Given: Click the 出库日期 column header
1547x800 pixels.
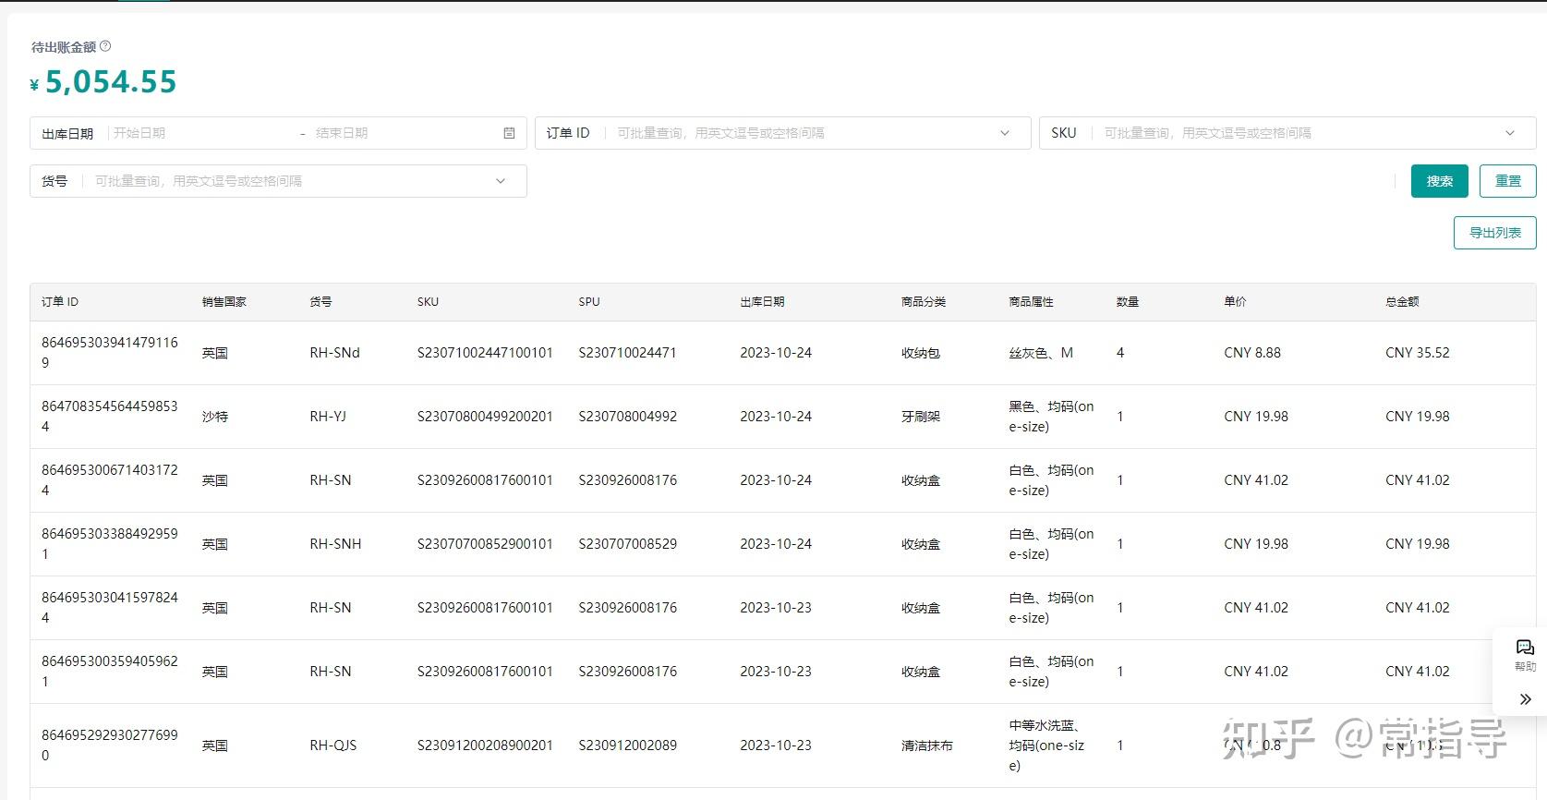Looking at the screenshot, I should pyautogui.click(x=762, y=302).
